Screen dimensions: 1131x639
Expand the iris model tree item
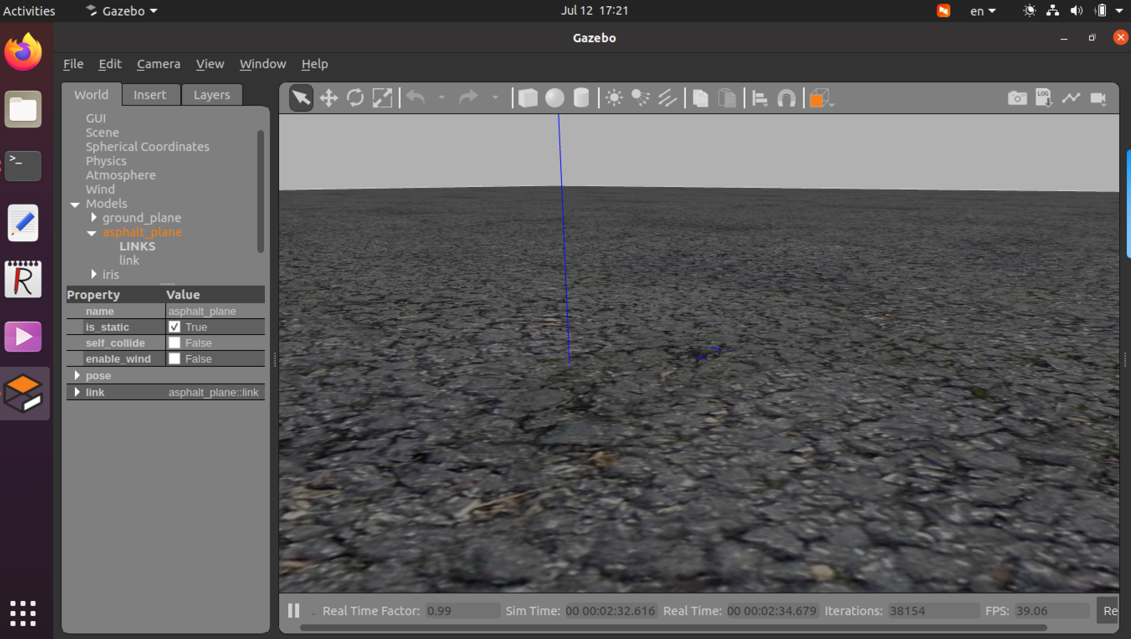pyautogui.click(x=92, y=274)
